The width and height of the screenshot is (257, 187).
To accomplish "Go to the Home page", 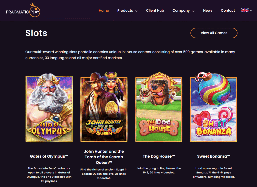I will click(104, 10).
